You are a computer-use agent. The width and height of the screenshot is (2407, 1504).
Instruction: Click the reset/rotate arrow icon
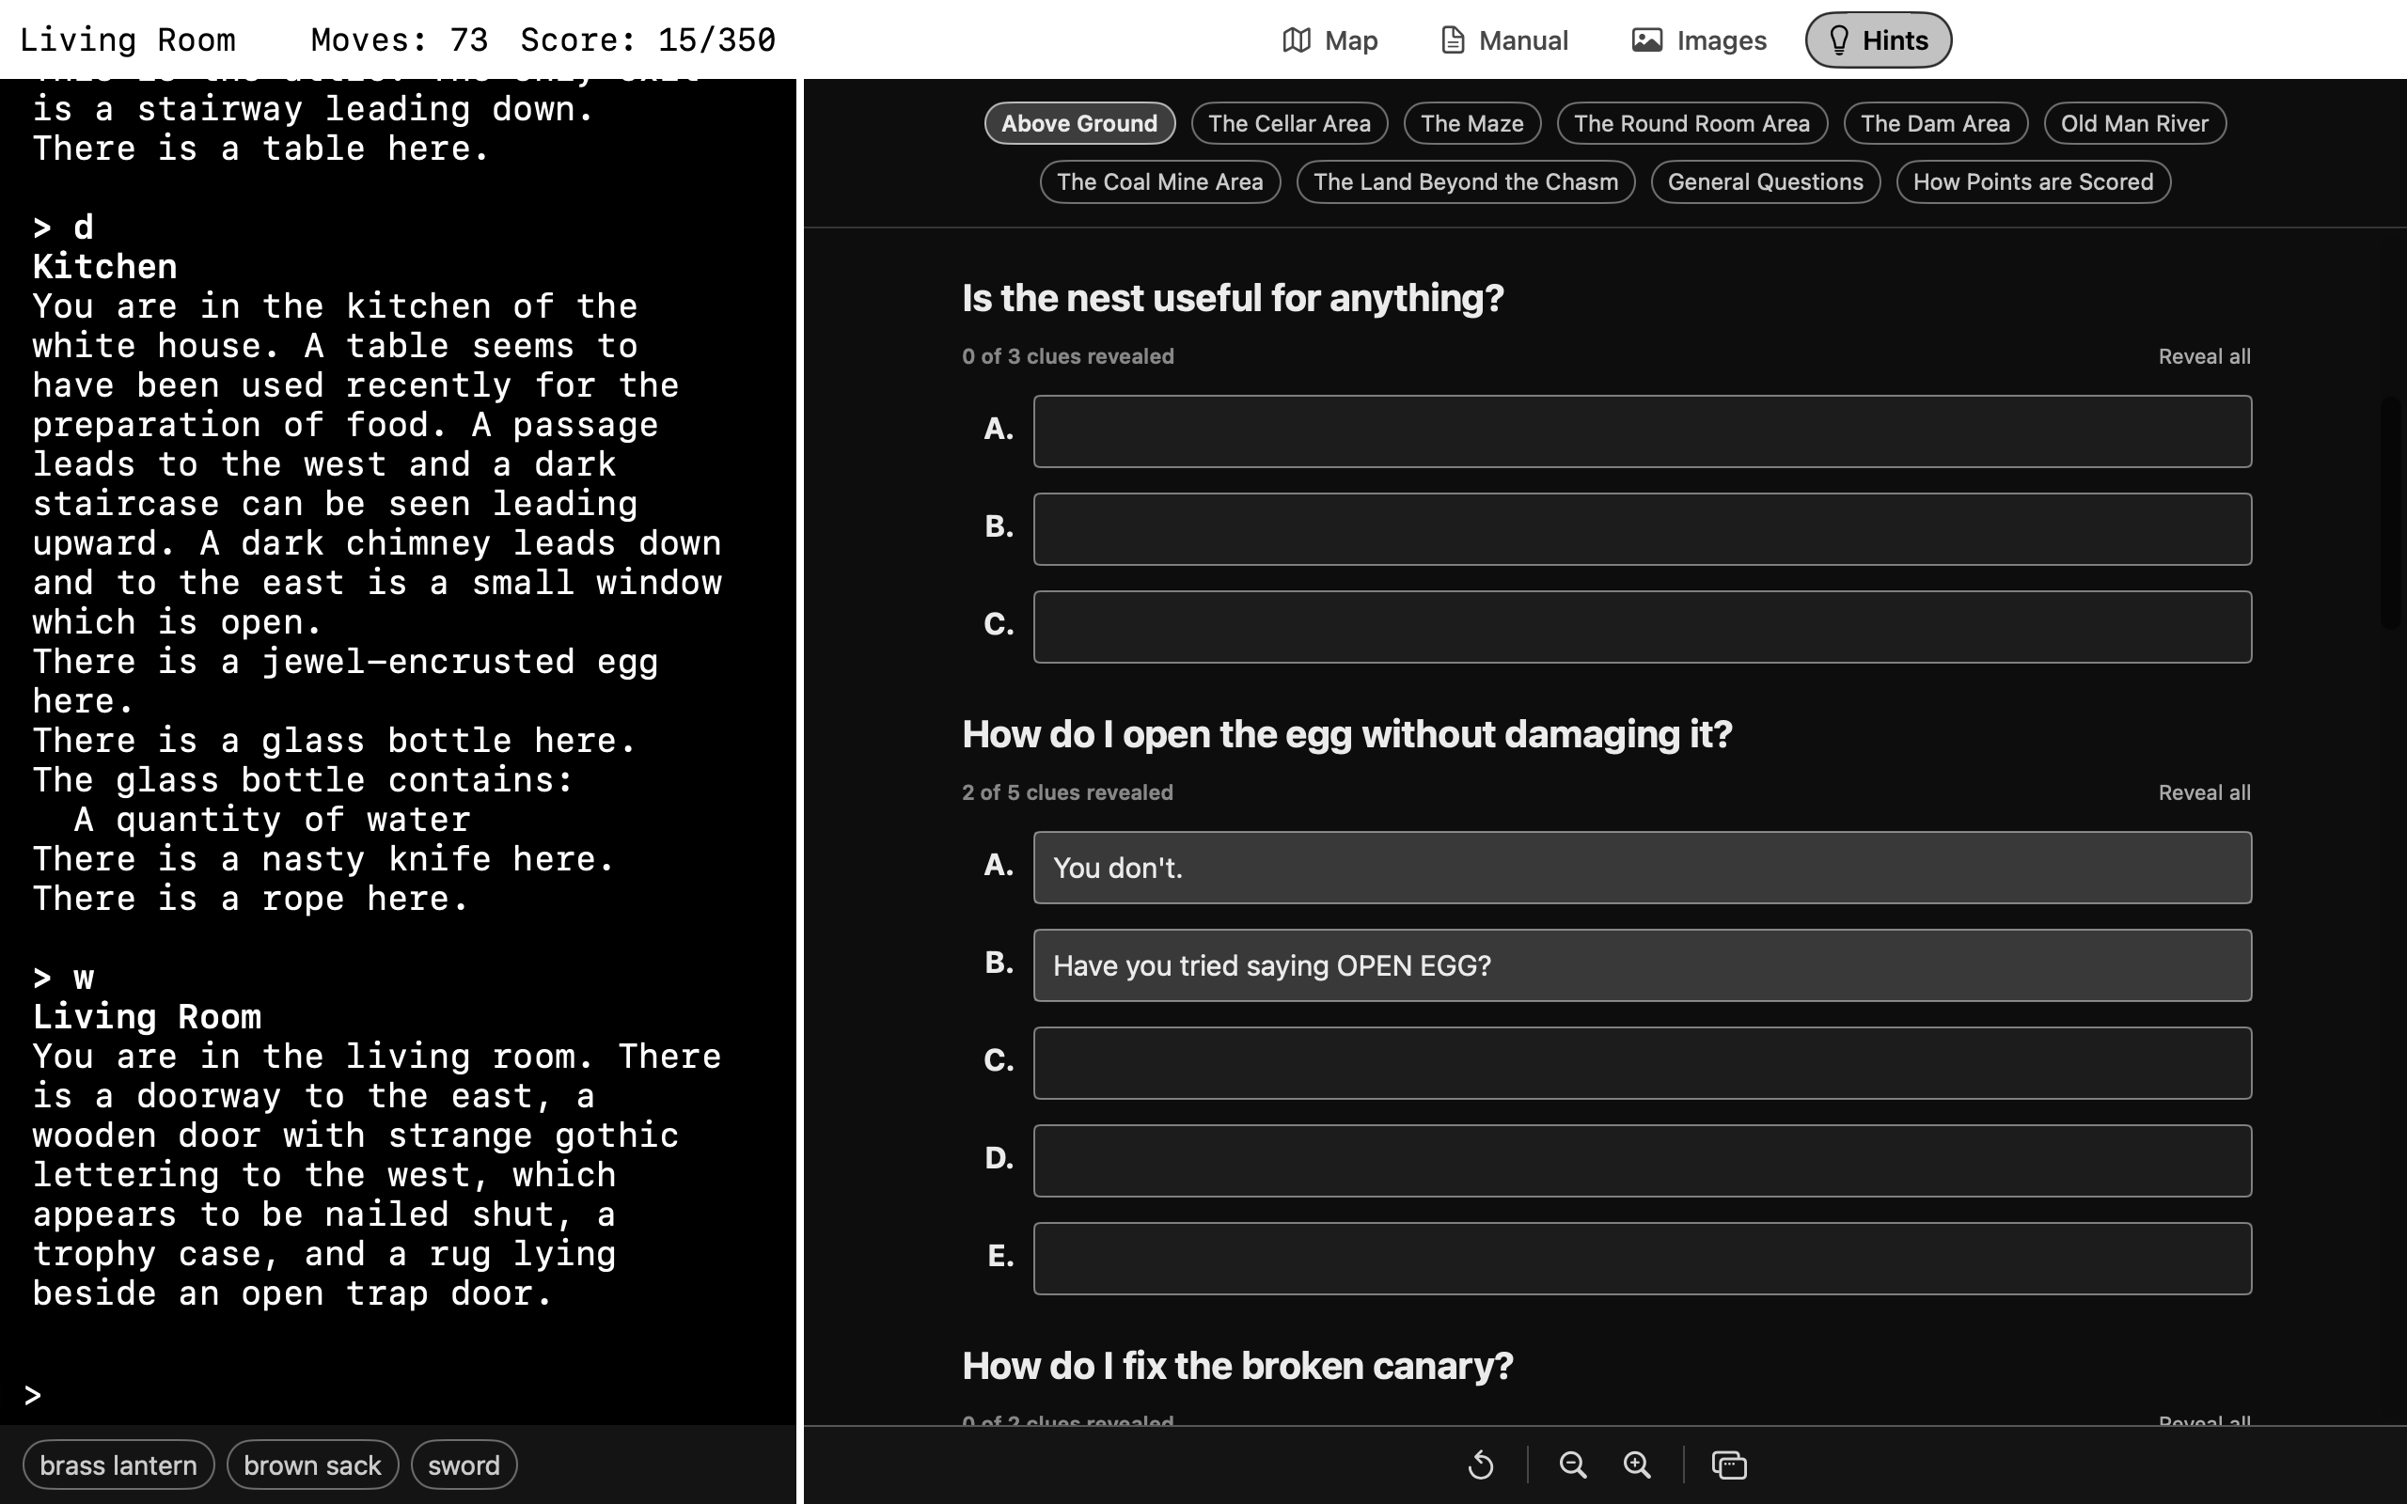point(1481,1465)
